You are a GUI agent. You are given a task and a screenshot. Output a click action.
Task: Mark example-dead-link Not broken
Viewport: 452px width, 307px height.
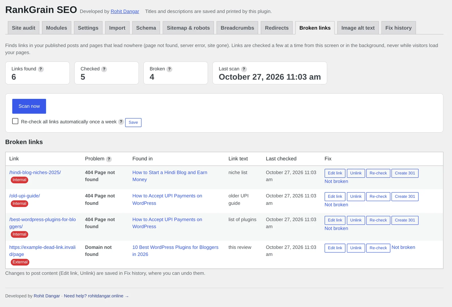(403, 248)
